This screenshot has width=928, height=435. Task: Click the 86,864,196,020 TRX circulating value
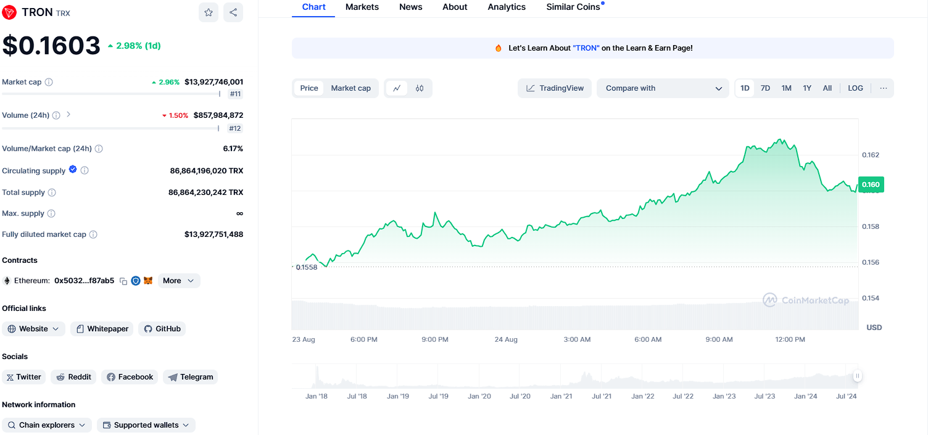click(207, 171)
